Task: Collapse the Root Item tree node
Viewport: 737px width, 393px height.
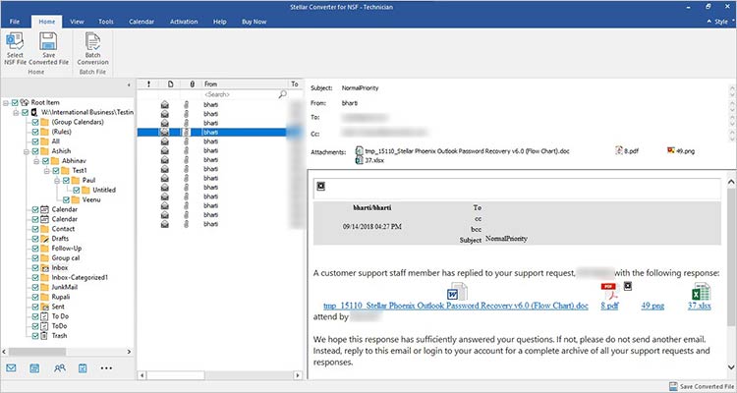Action: (6, 102)
